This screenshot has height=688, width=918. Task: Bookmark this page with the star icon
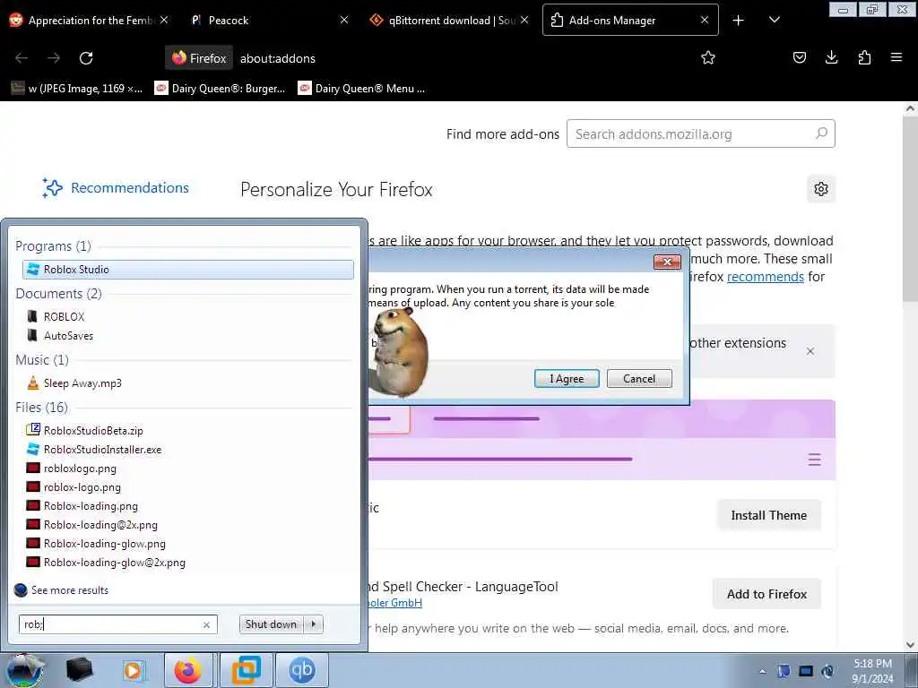tap(708, 57)
